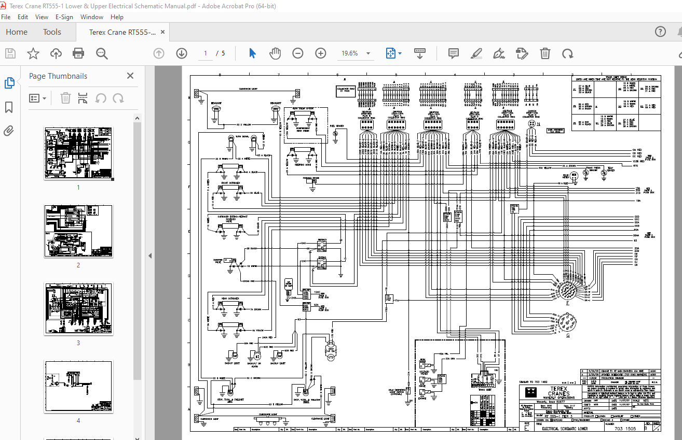Select page 3 thumbnail
Viewport: 682px width, 440px height.
pyautogui.click(x=78, y=309)
